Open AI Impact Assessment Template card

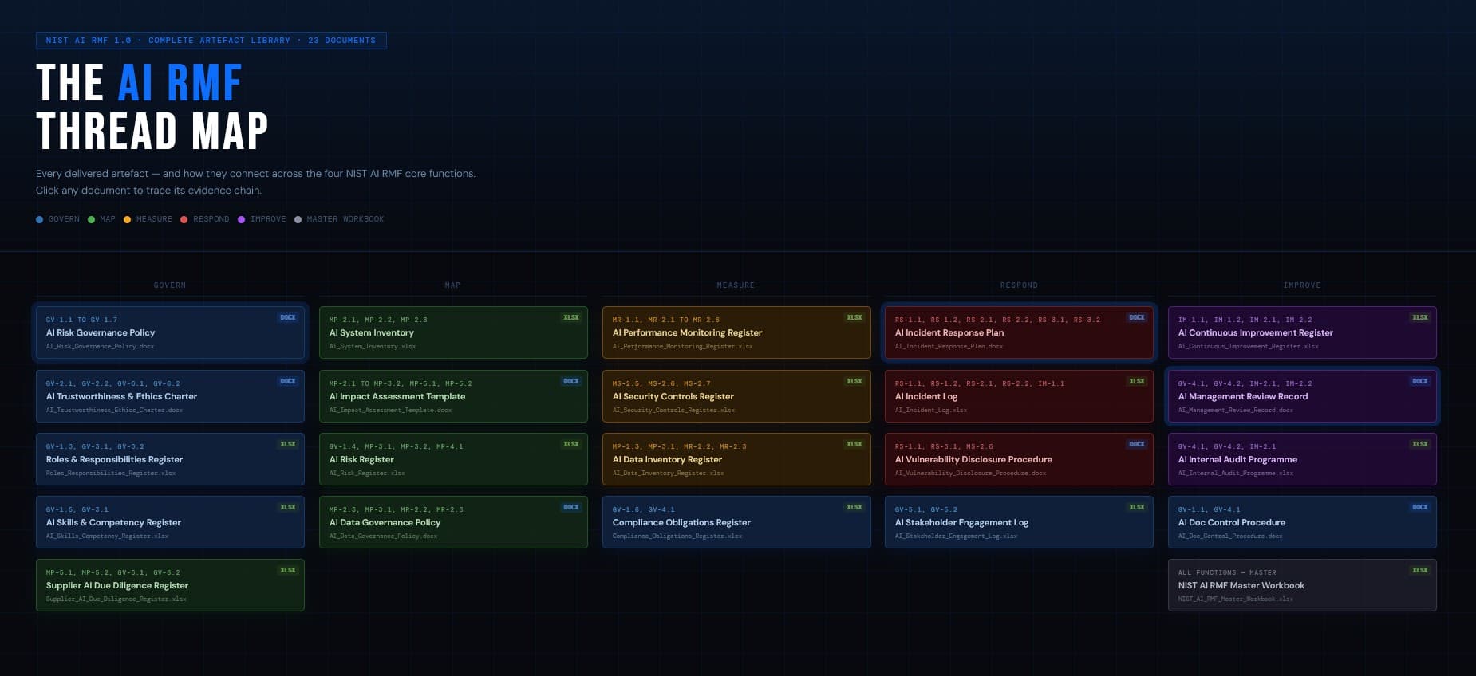click(x=453, y=396)
